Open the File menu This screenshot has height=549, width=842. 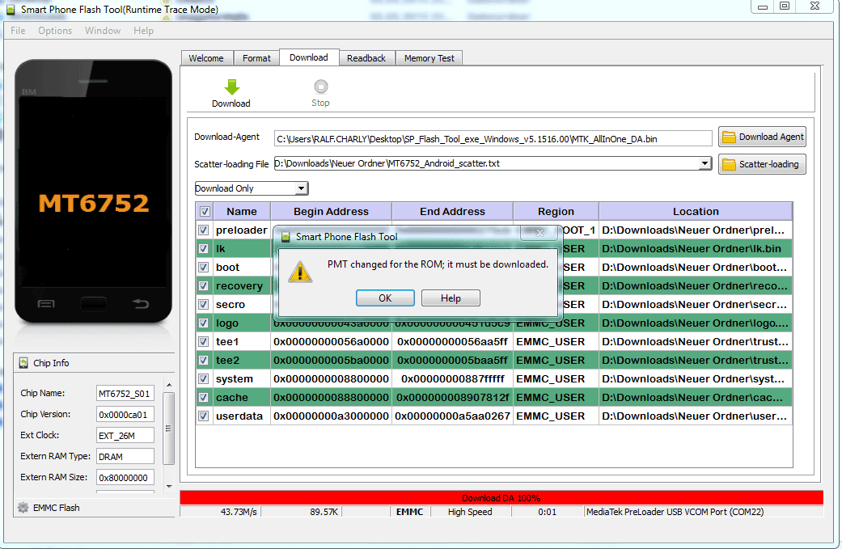click(18, 31)
